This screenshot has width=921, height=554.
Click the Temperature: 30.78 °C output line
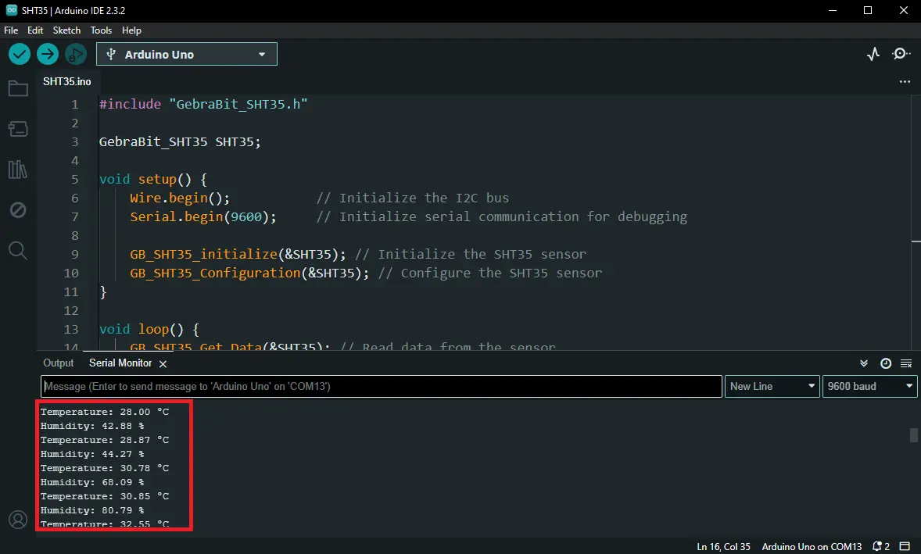[x=105, y=468]
